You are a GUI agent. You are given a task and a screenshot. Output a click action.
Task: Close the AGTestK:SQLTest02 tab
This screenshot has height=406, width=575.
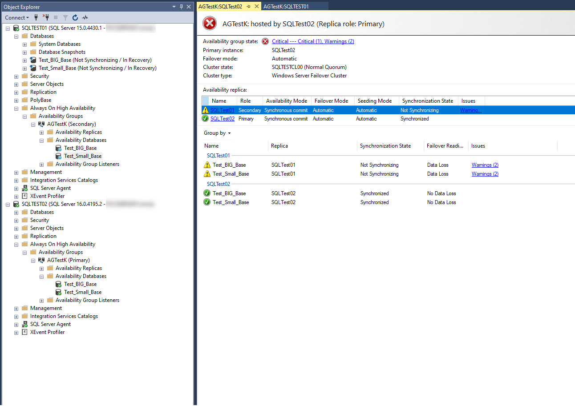pyautogui.click(x=256, y=7)
